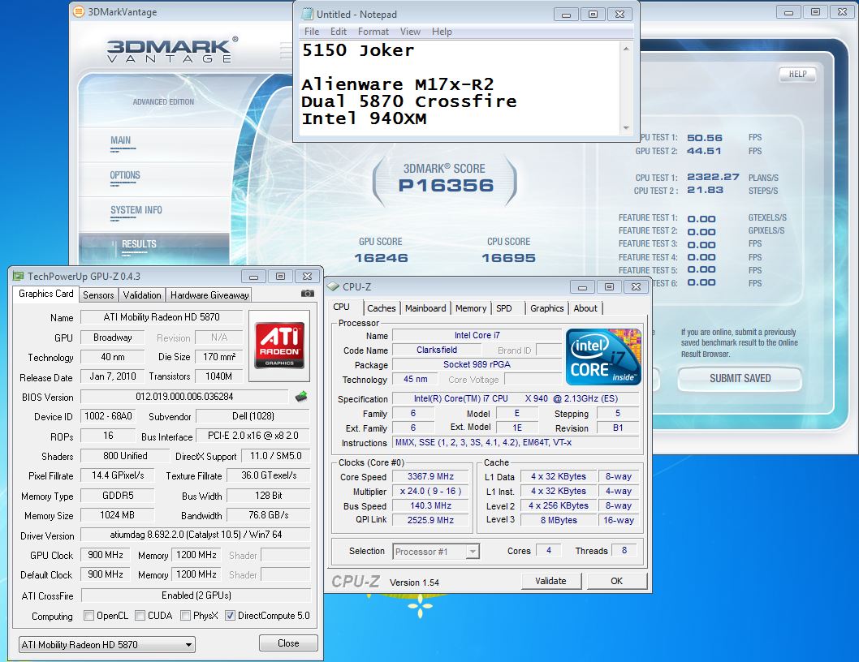Toggle the CUDA checkbox

(x=140, y=616)
